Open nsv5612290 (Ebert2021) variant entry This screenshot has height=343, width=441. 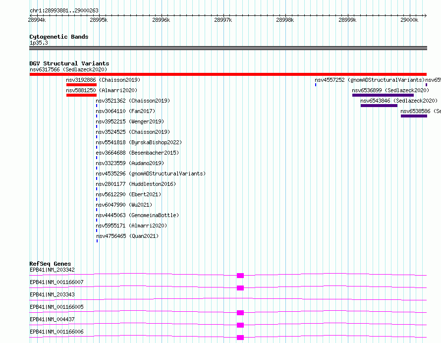click(x=128, y=194)
